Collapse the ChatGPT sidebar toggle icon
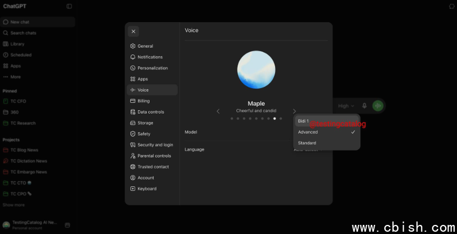Viewport: 457px width, 234px height. pyautogui.click(x=69, y=6)
